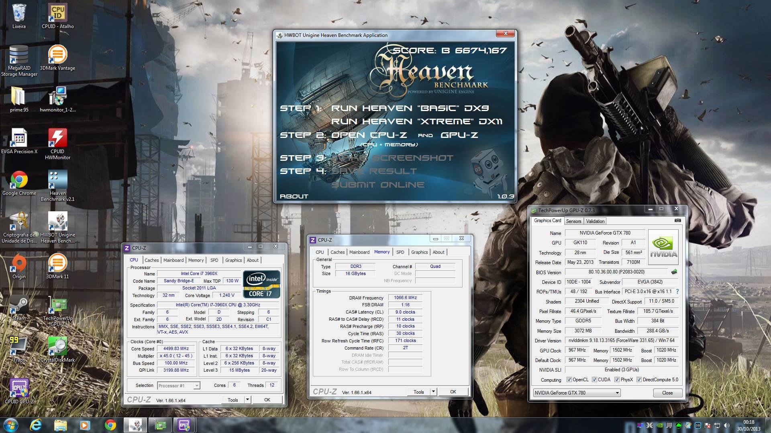Open the TechPowerUp GPU-Z desktop shortcut
This screenshot has height=433, width=771.
[x=57, y=311]
